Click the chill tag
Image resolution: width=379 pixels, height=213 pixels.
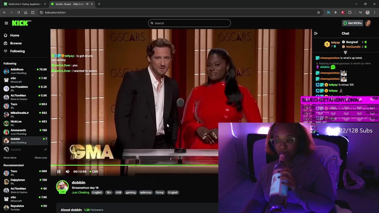118,193
